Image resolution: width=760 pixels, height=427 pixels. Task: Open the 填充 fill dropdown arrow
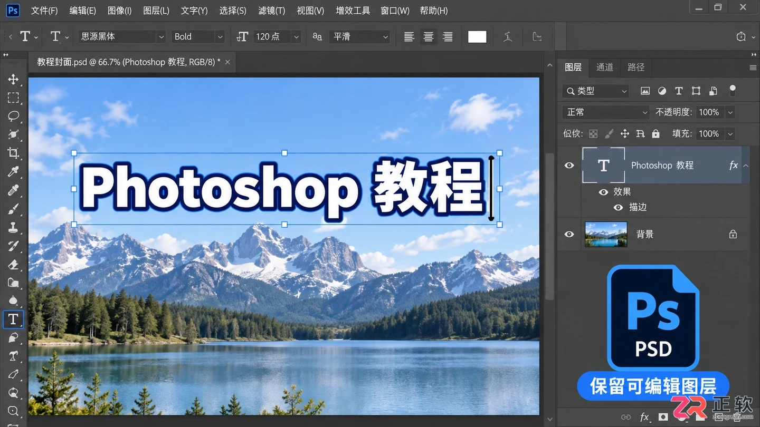click(730, 134)
